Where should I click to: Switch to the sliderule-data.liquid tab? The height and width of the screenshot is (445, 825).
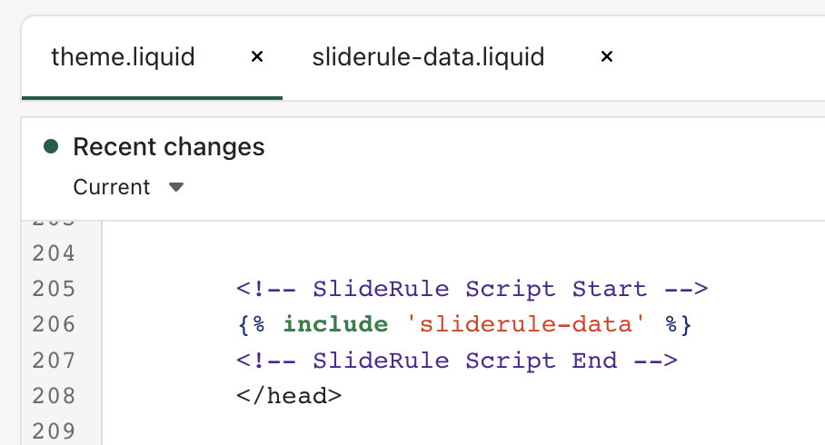point(428,57)
